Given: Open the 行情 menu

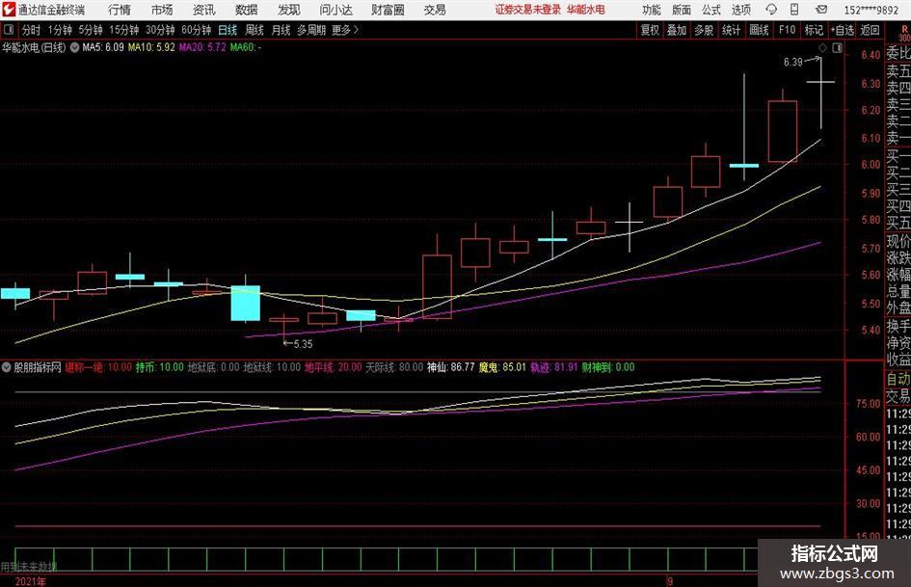Looking at the screenshot, I should pyautogui.click(x=120, y=10).
